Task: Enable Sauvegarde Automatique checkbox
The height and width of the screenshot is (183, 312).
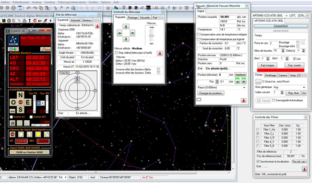Action: 274,100
